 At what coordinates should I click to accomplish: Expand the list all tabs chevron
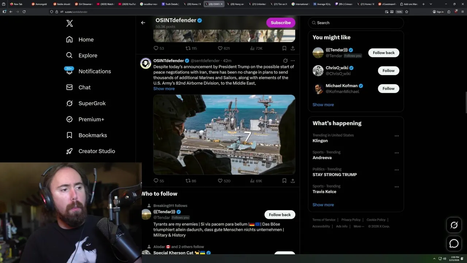tap(431, 4)
